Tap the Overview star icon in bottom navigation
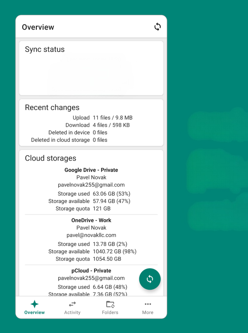Image resolution: width=248 pixels, height=333 pixels. [x=34, y=304]
